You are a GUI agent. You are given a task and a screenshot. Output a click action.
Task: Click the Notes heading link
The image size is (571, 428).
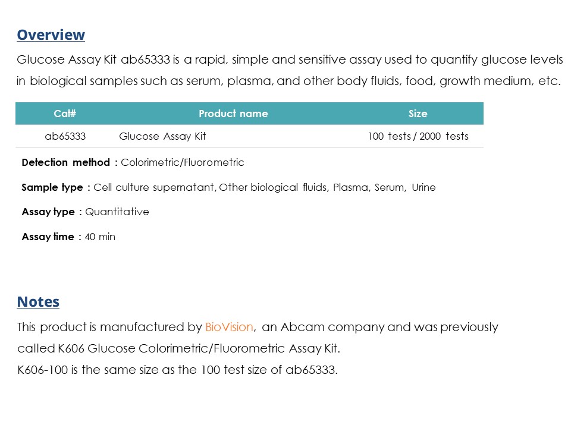[38, 302]
